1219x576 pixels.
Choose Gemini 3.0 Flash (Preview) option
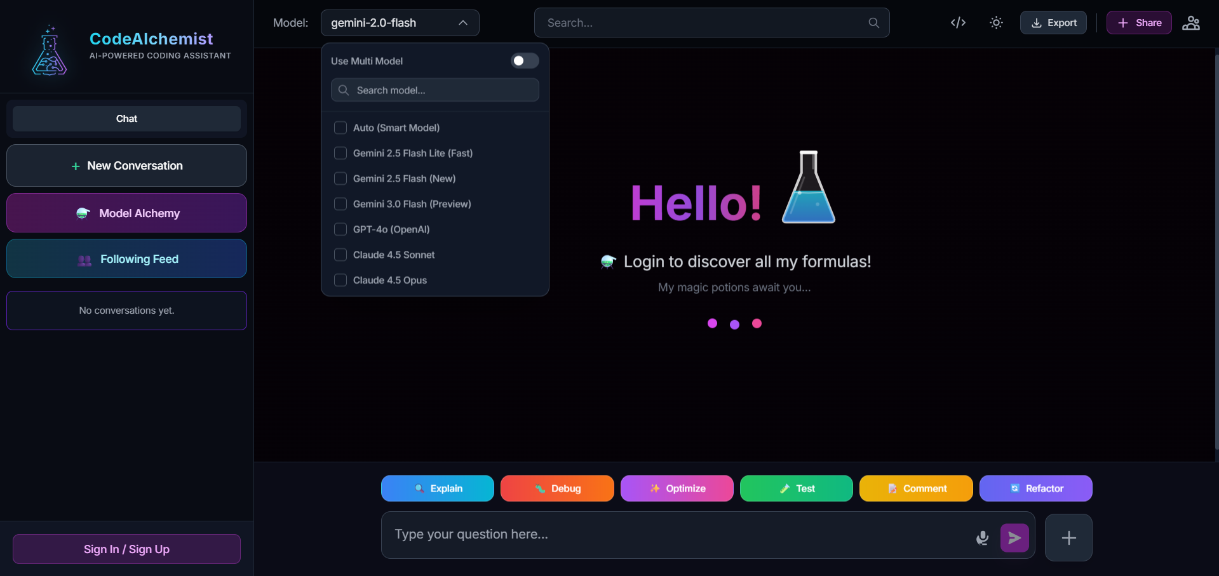pos(412,204)
